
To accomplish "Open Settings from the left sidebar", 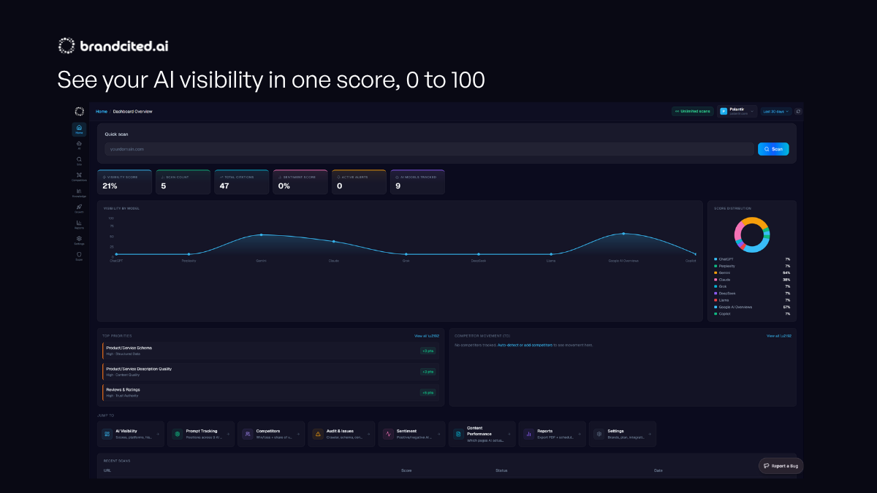I will tap(79, 240).
